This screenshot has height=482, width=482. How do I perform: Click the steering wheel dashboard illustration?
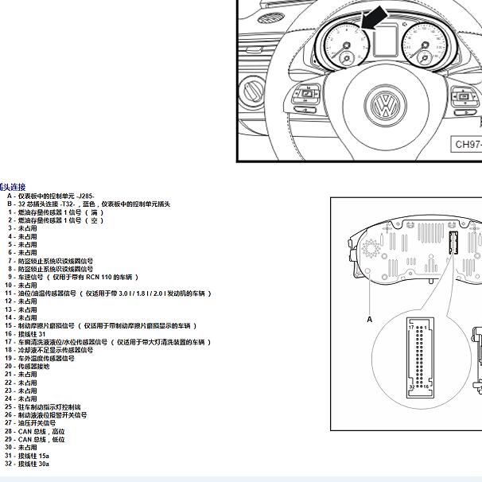click(x=359, y=80)
